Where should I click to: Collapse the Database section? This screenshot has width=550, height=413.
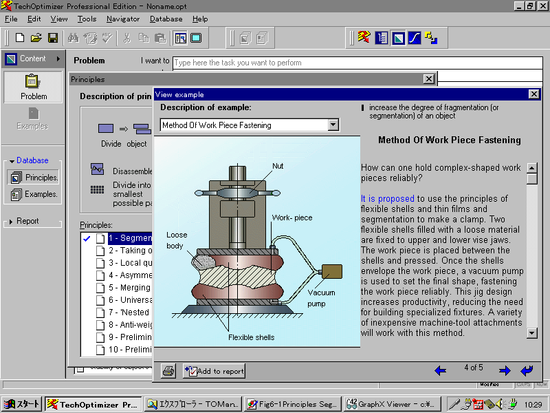[12, 161]
